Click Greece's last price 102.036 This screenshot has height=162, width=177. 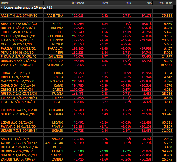pos(78,90)
